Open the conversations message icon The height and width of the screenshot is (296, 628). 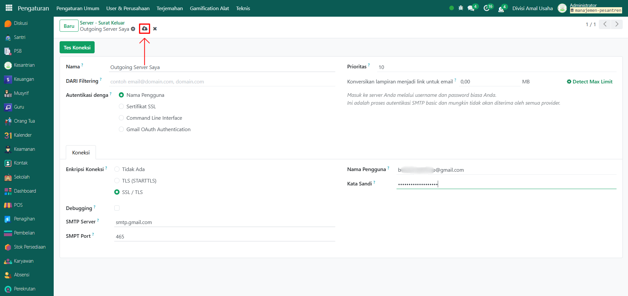tap(471, 9)
